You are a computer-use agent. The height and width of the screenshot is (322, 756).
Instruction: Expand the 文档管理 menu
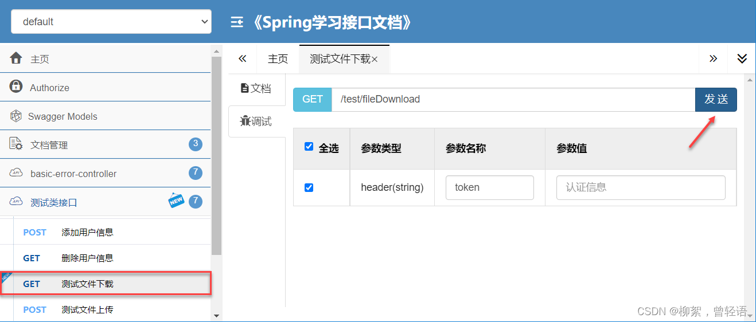point(106,144)
